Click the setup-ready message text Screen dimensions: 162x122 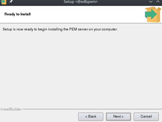click(60, 29)
